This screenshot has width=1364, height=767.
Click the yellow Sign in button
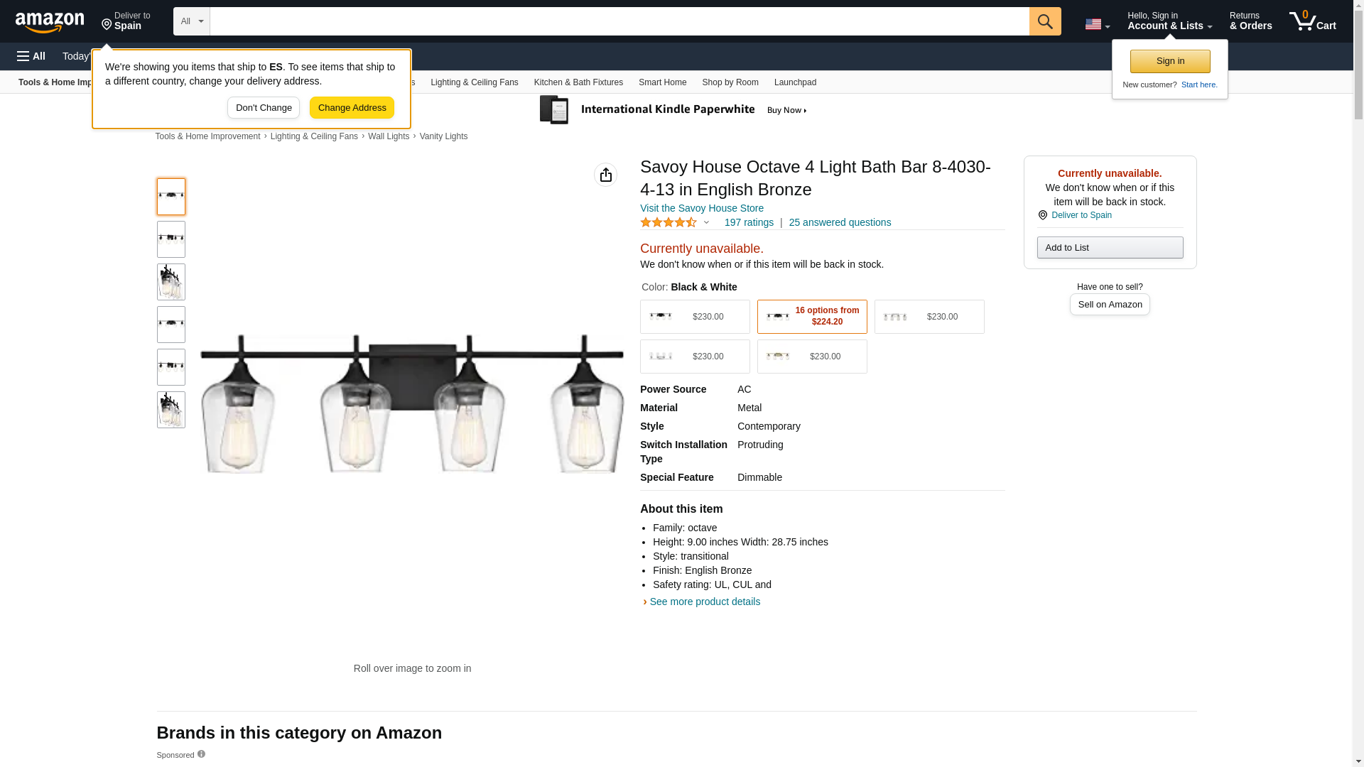(1169, 62)
